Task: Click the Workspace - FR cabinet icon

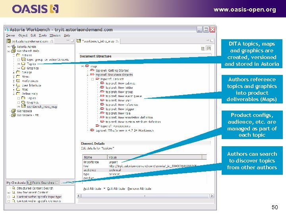Action: click(14, 115)
